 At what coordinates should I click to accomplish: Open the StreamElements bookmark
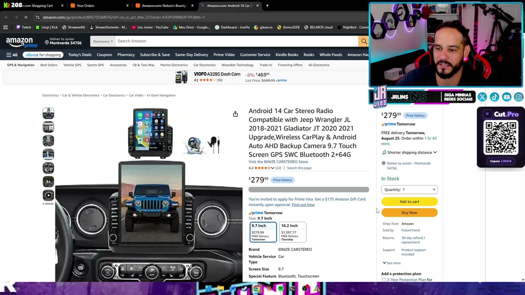tap(108, 27)
